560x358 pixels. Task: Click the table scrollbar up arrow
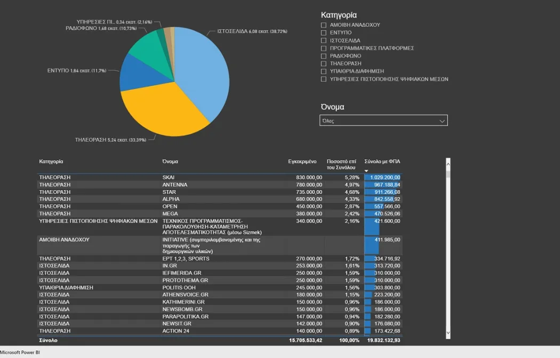(448, 162)
